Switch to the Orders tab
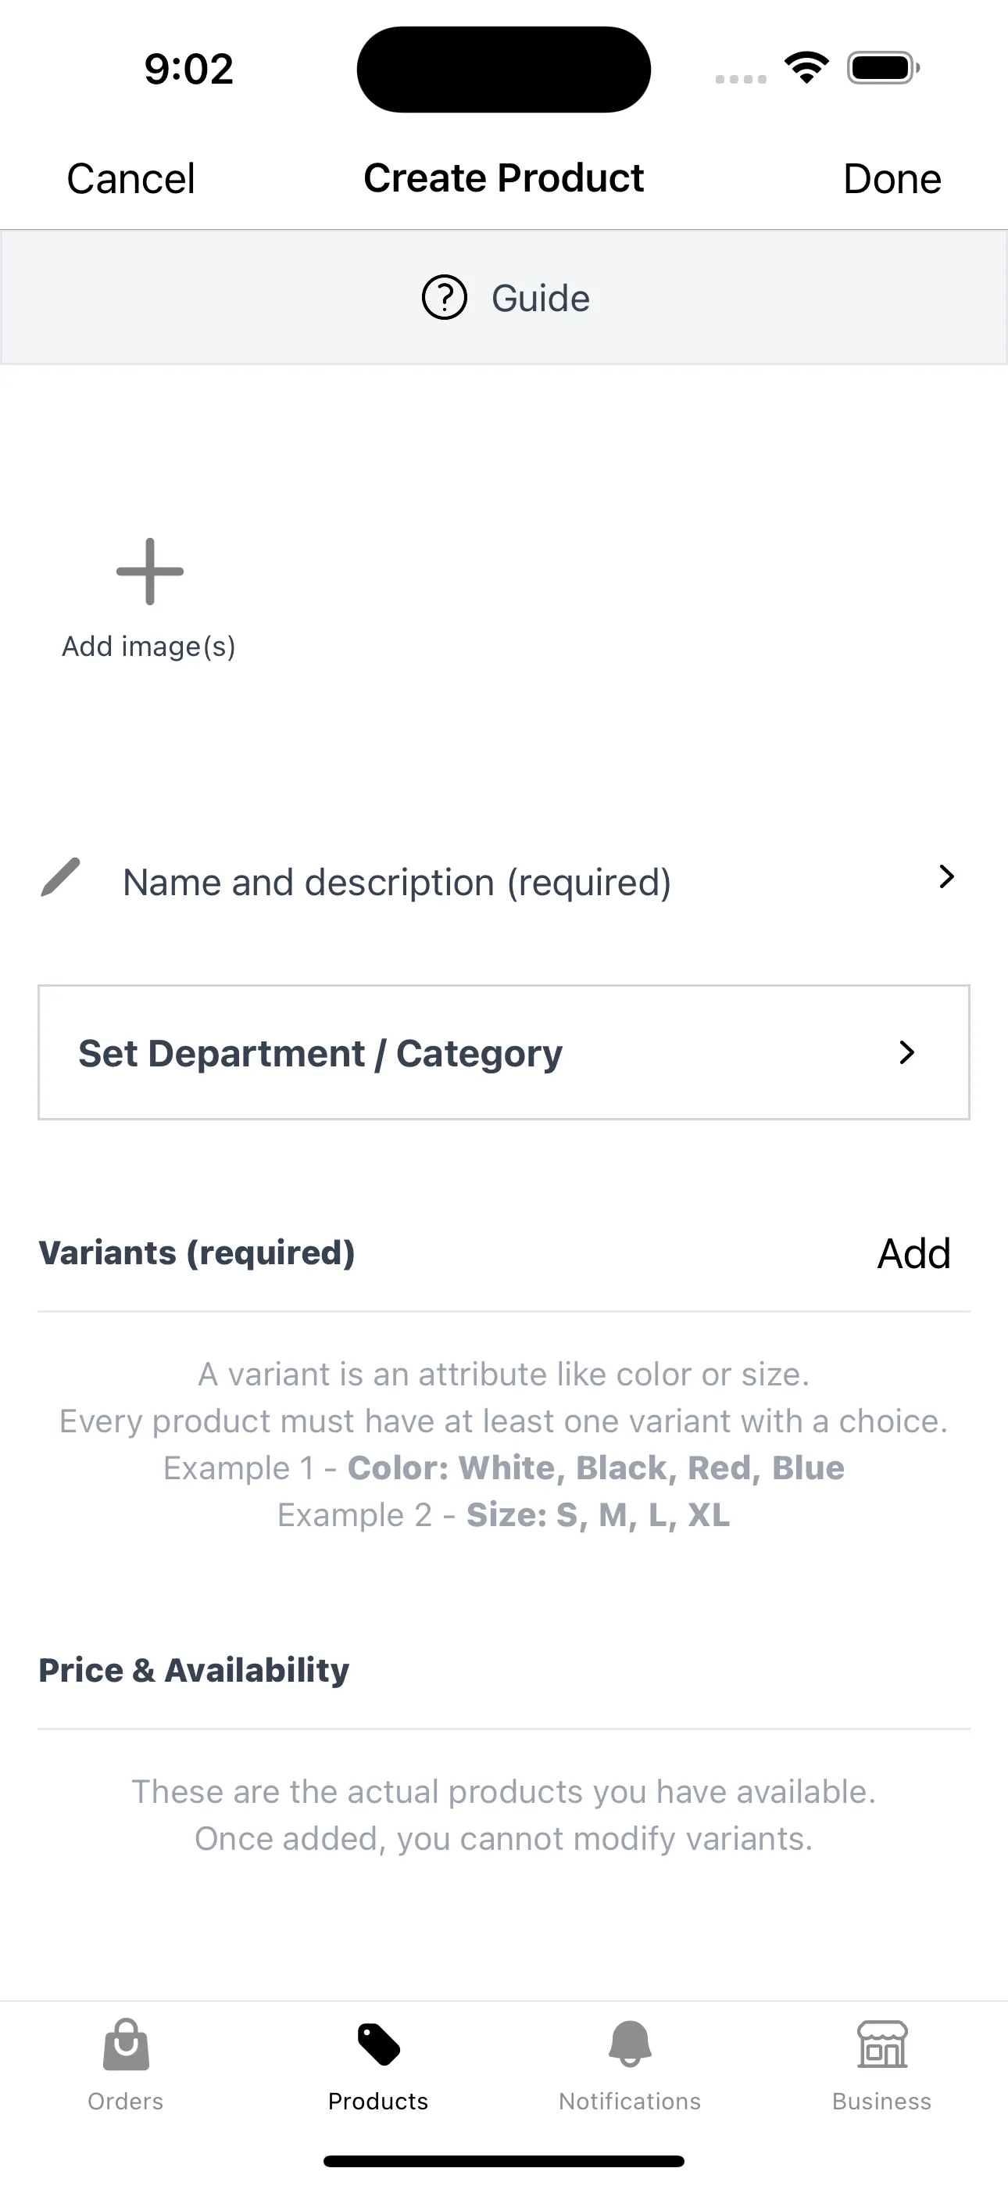This screenshot has width=1008, height=2186. (125, 2070)
